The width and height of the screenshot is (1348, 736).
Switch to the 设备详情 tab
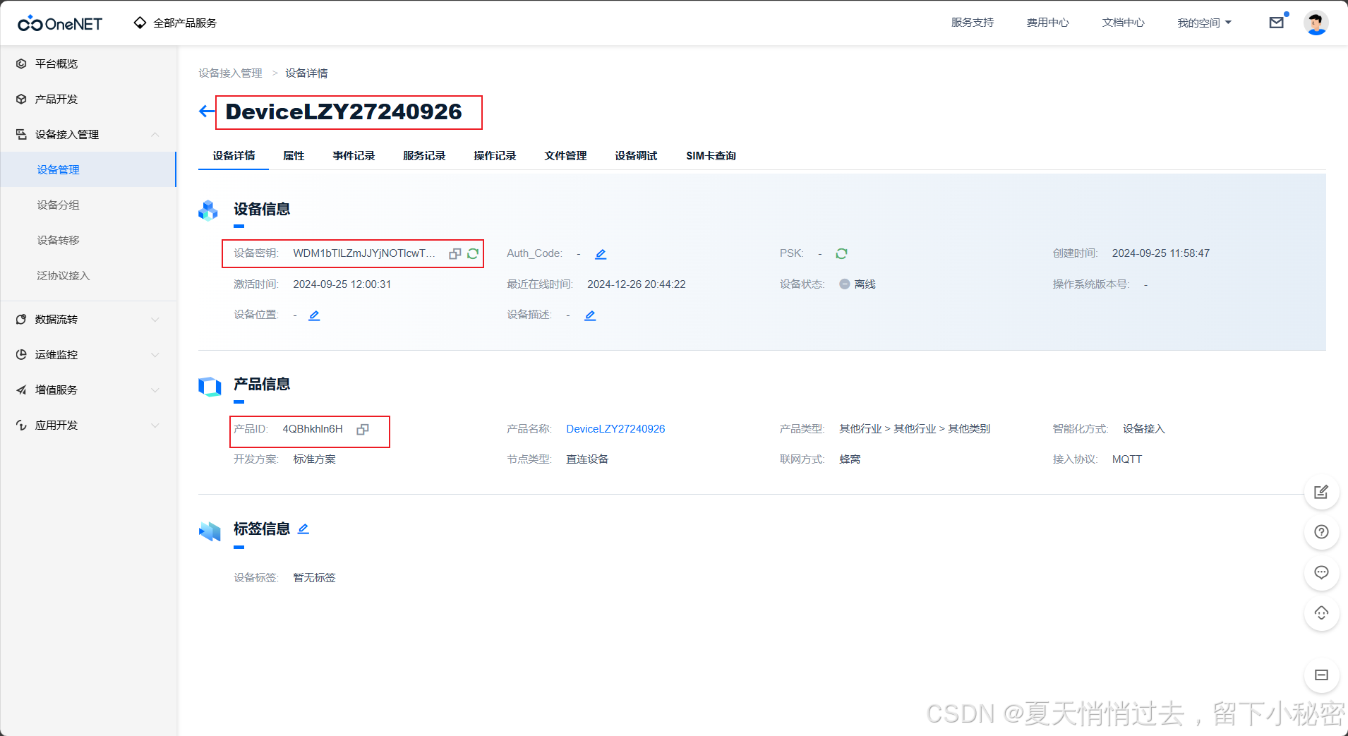(x=234, y=156)
